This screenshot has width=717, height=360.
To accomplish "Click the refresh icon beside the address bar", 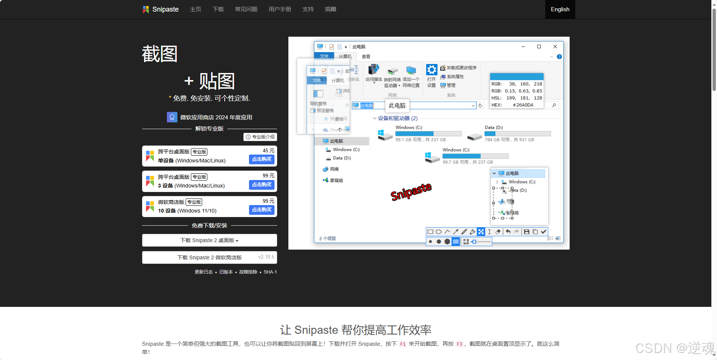I will [480, 106].
